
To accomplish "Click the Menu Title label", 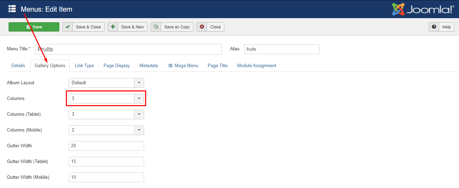I will pos(19,49).
